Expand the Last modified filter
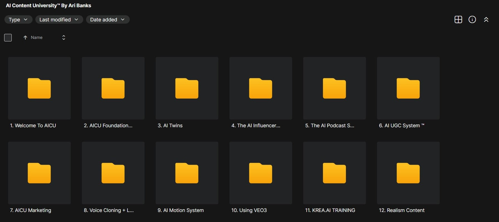The image size is (499, 222). tap(59, 19)
